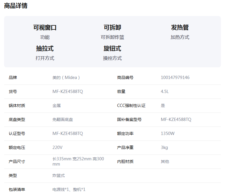The image size is (225, 195).
Task: Select the dimensions value 长335mm 宽252mm
Action: 72,159
